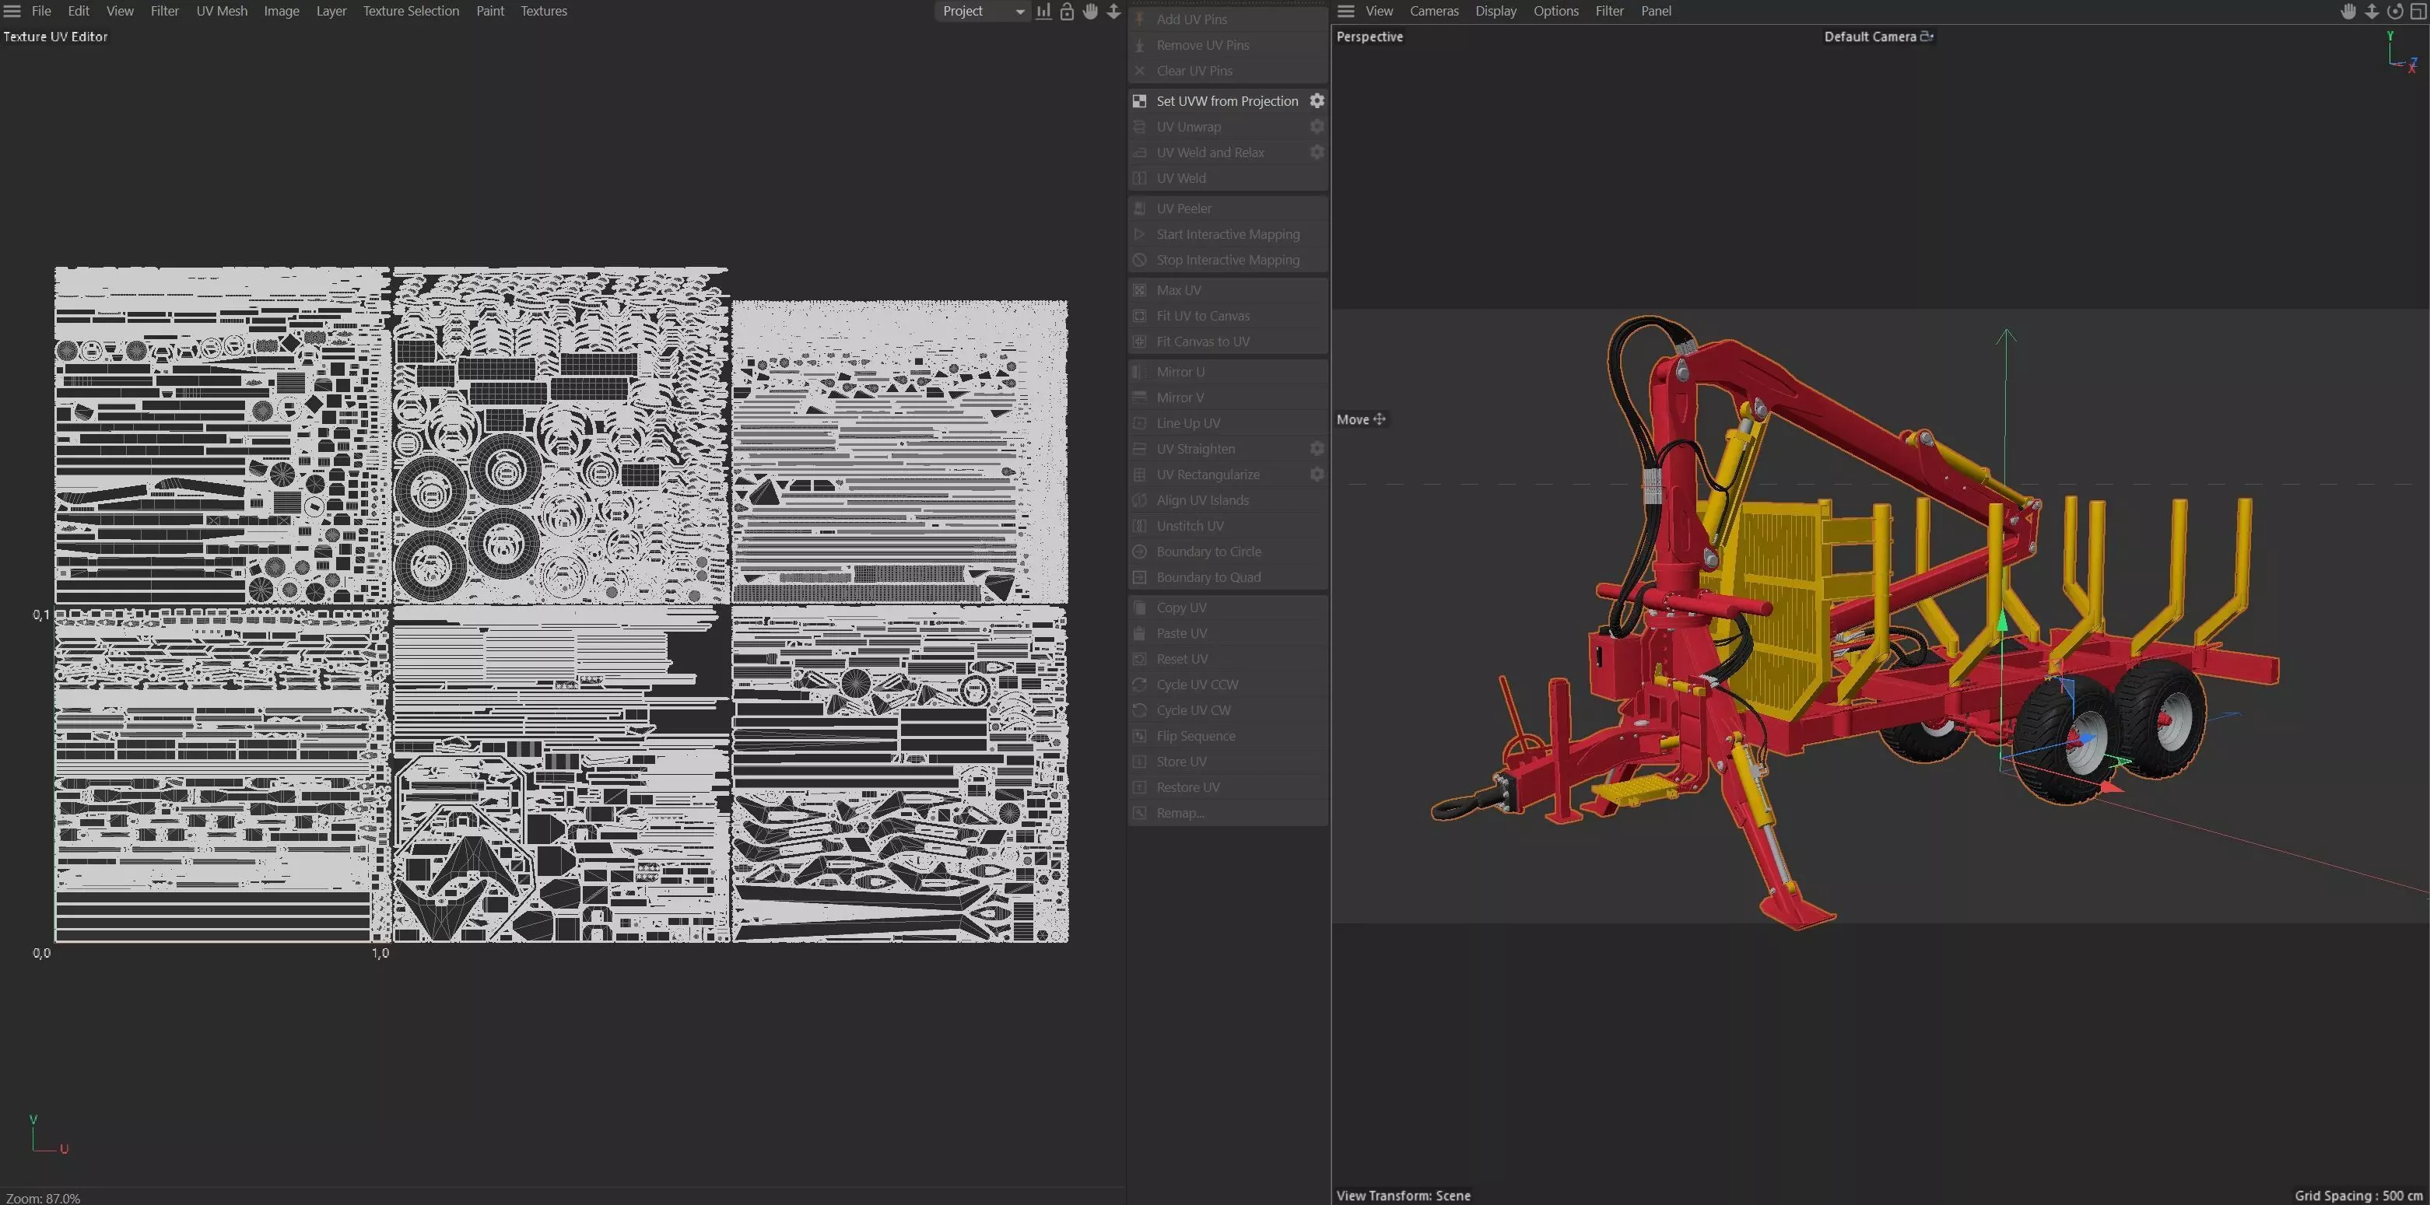Click the orbit camera icon in viewport header

pyautogui.click(x=2395, y=12)
